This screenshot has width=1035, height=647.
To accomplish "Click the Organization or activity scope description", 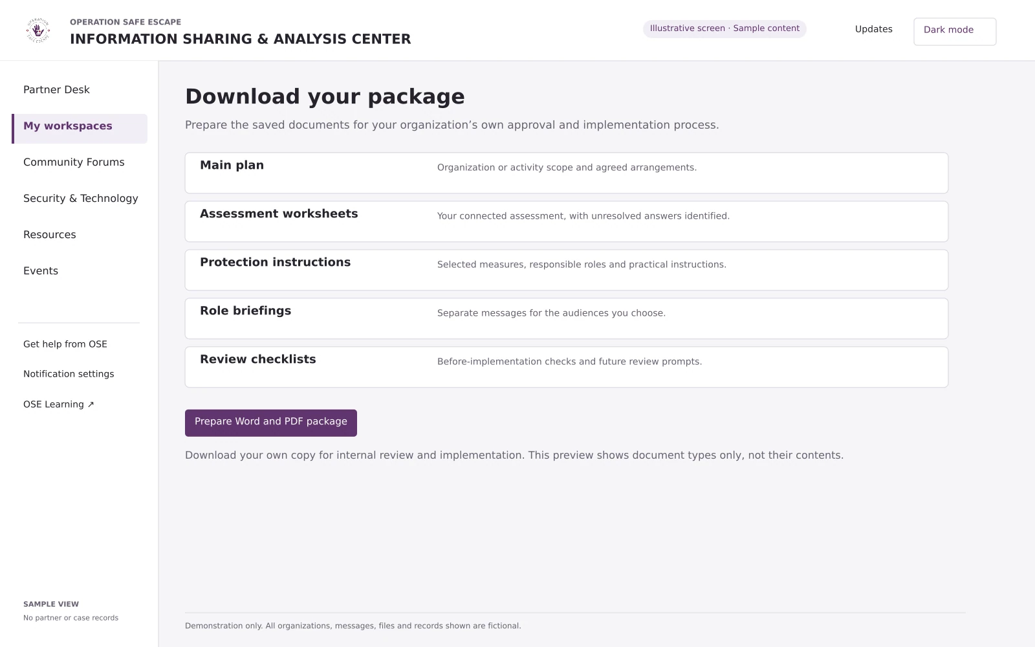I will pyautogui.click(x=567, y=168).
